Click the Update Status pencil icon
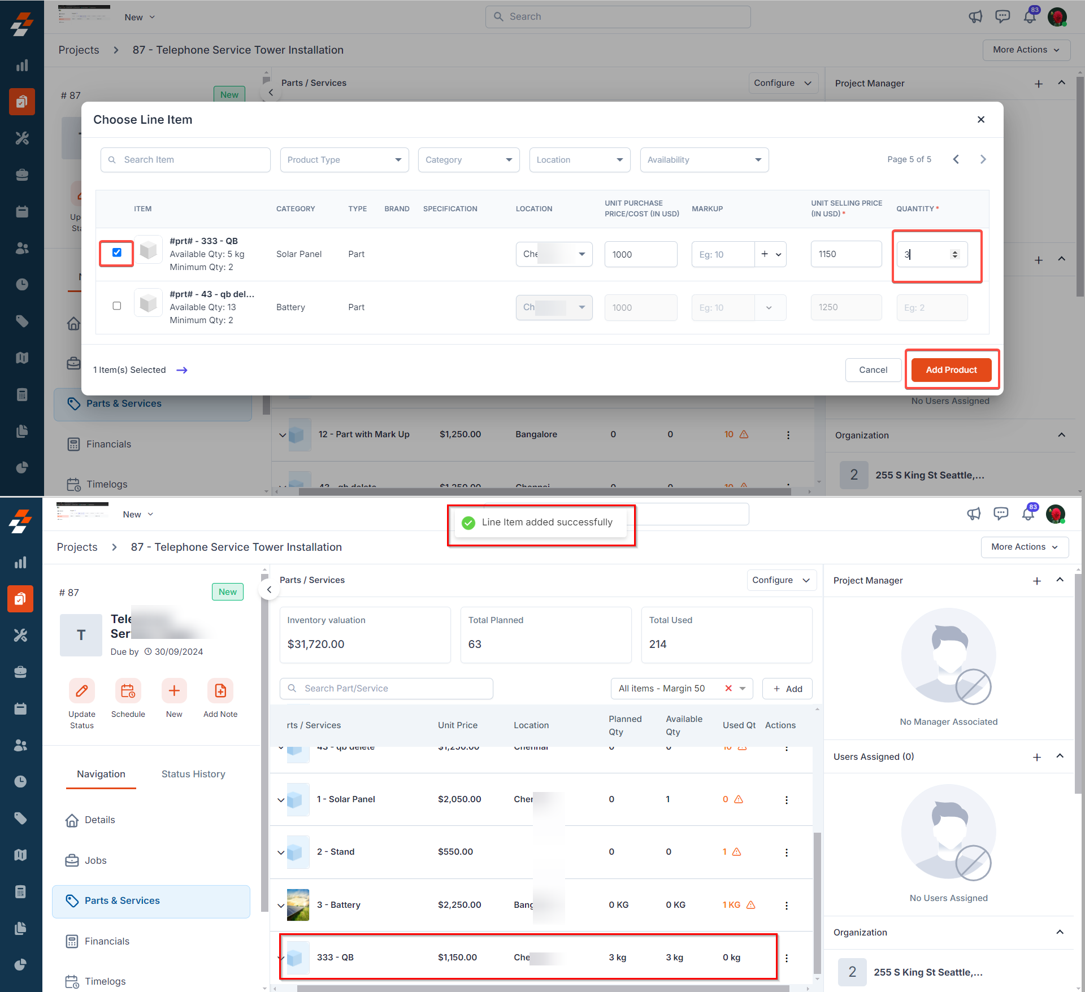This screenshot has height=992, width=1085. (82, 690)
